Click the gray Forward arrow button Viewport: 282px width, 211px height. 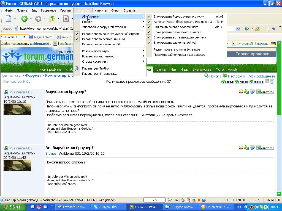(38, 18)
